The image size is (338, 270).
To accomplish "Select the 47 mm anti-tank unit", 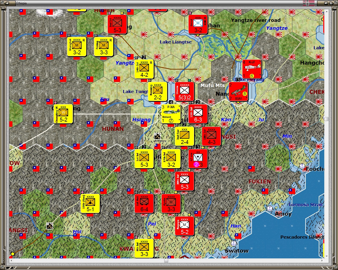I will pos(198,159).
